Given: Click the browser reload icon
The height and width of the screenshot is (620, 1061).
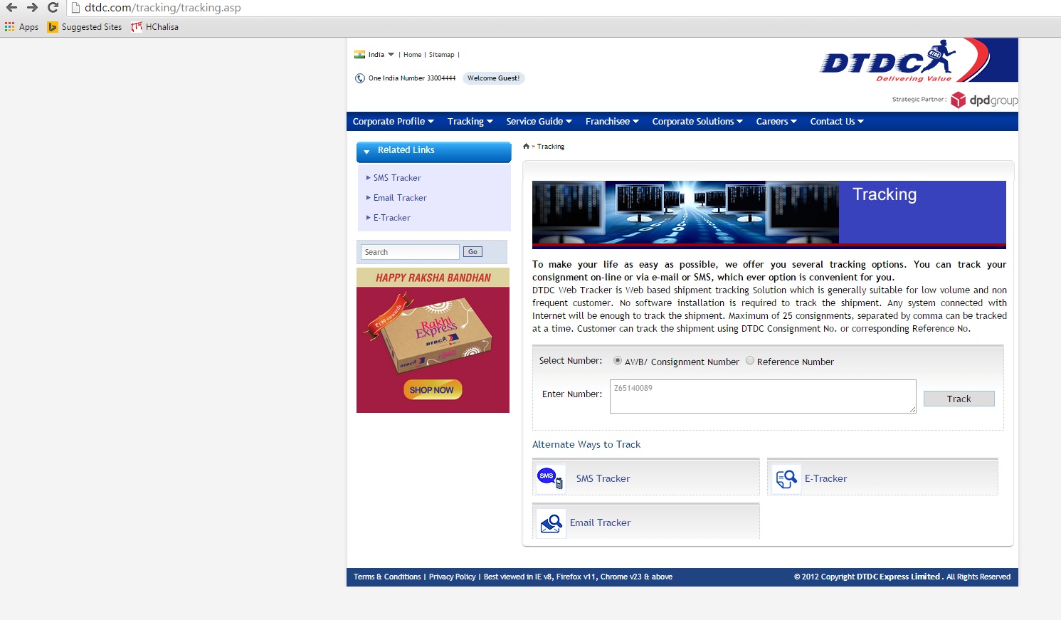Looking at the screenshot, I should [x=53, y=8].
